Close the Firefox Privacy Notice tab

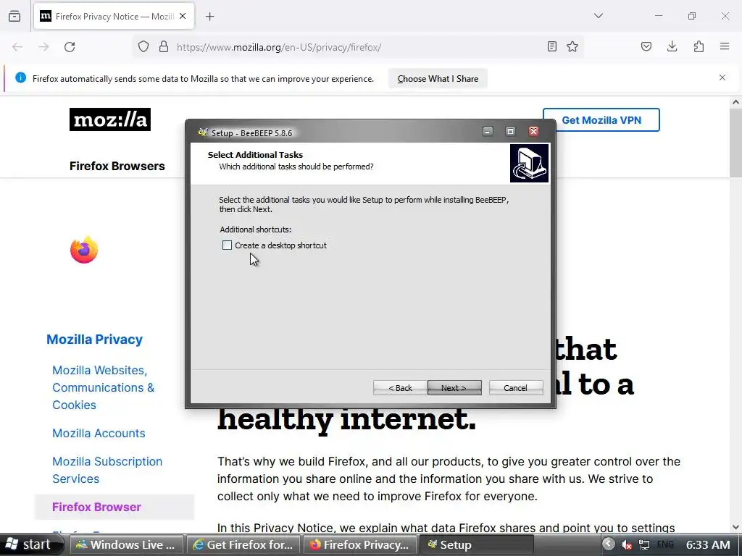tap(183, 16)
